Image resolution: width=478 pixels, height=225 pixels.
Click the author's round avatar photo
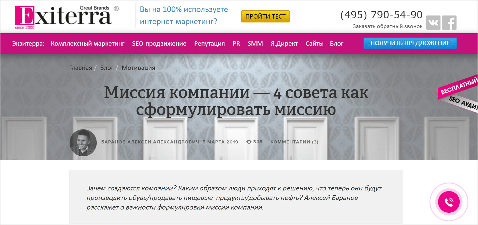click(x=83, y=143)
